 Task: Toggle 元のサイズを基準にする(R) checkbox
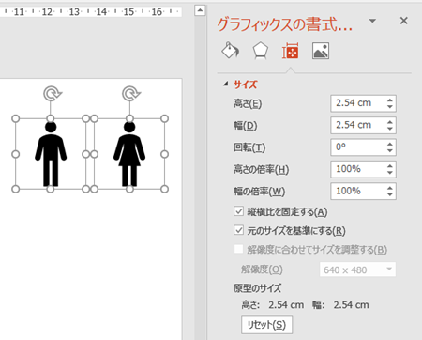238,230
